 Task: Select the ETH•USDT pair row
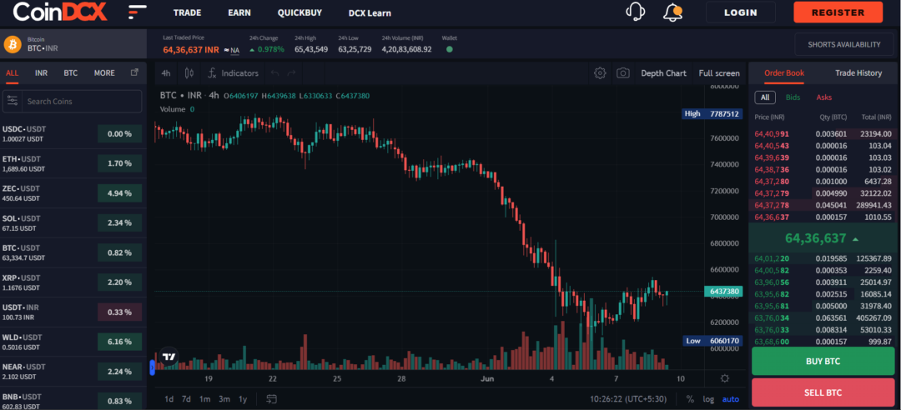pyautogui.click(x=73, y=163)
